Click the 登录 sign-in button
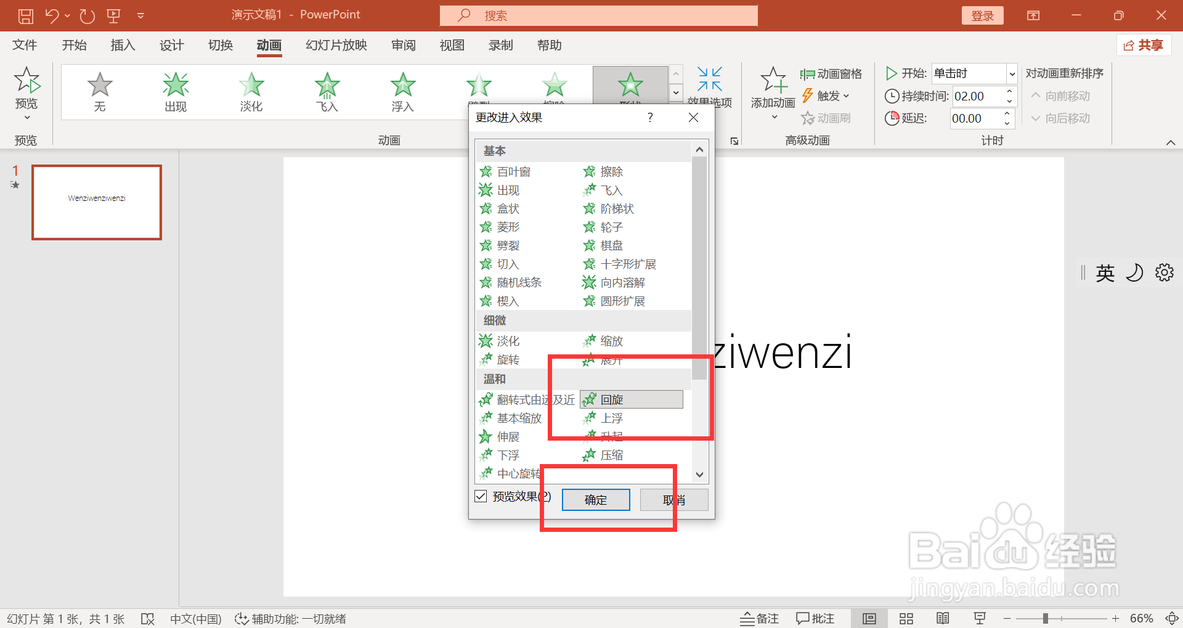Viewport: 1183px width, 628px height. pos(982,15)
